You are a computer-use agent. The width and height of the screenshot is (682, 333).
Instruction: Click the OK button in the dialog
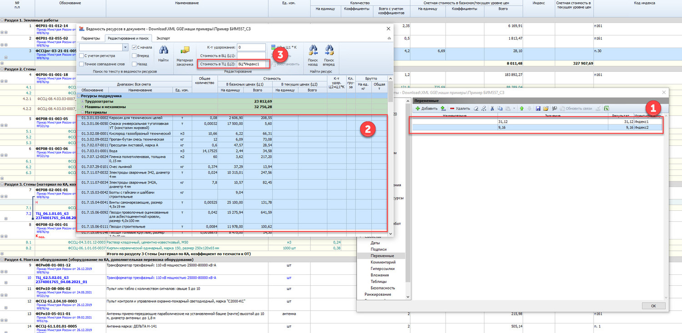click(653, 306)
